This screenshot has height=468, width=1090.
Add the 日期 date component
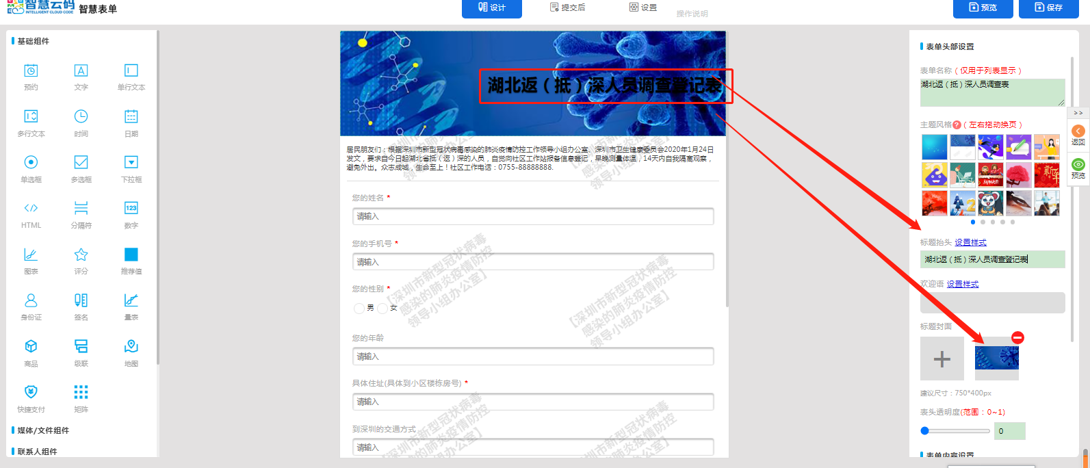click(x=131, y=122)
